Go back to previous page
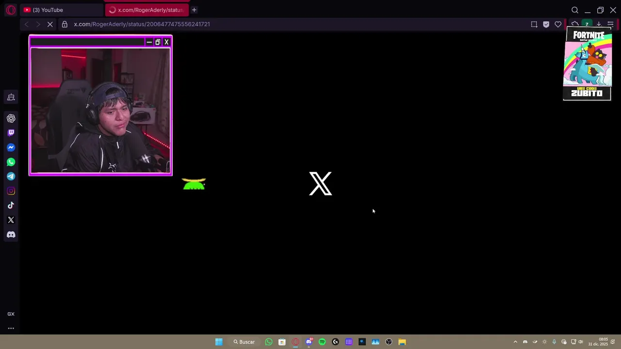 (26, 24)
